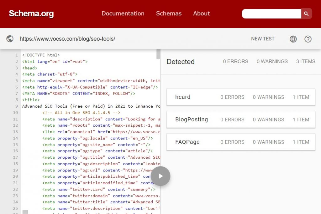321x214 pixels.
Task: Click the canonical link code line
Action: pyautogui.click(x=101, y=132)
